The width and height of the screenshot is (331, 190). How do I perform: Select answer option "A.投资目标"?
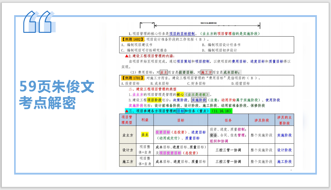tap(130, 84)
